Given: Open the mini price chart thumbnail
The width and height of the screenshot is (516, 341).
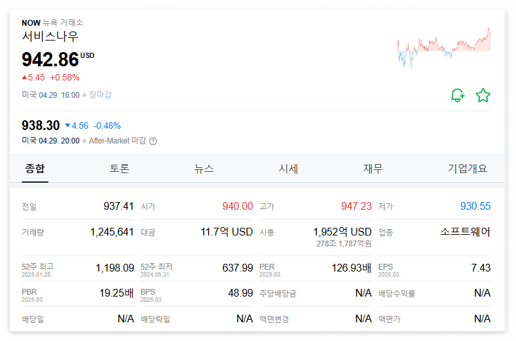Looking at the screenshot, I should [444, 47].
